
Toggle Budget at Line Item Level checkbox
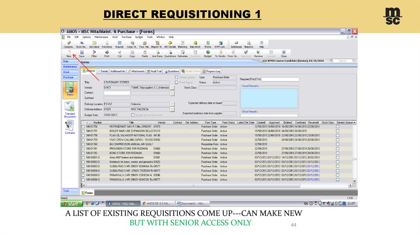click(133, 115)
